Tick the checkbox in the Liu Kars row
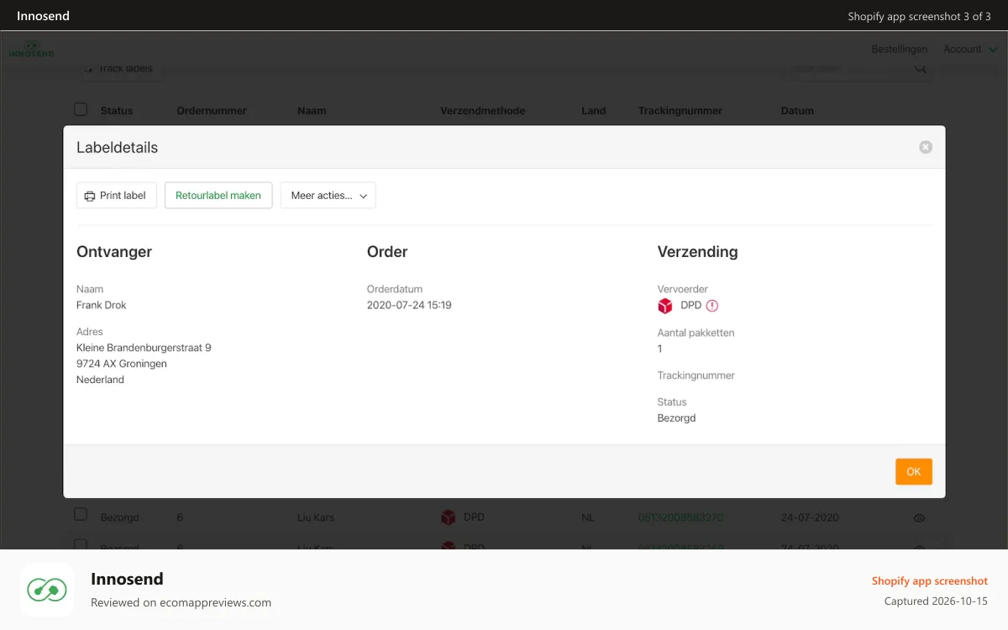This screenshot has width=1008, height=630. click(x=81, y=514)
